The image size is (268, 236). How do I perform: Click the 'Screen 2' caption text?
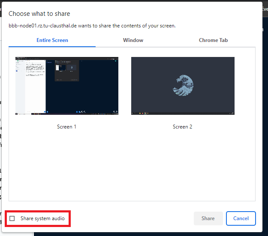182,127
